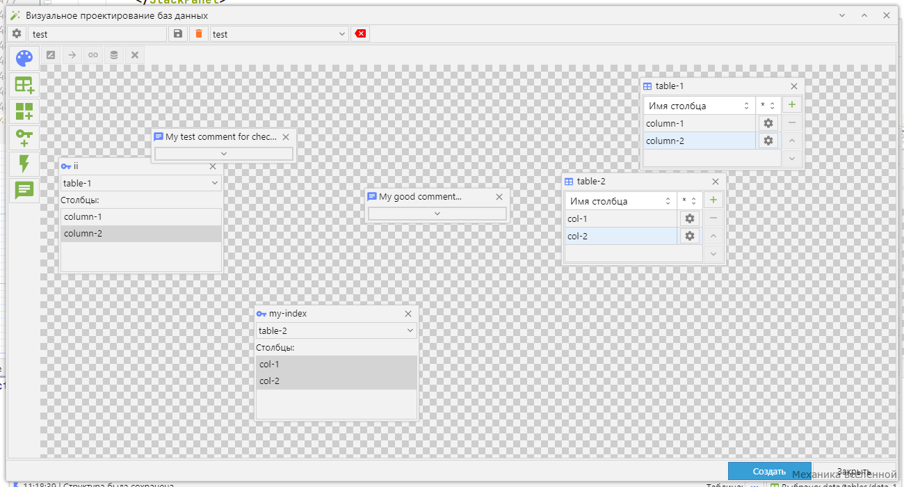
Task: Add a column with plus in table-2
Action: click(x=713, y=200)
